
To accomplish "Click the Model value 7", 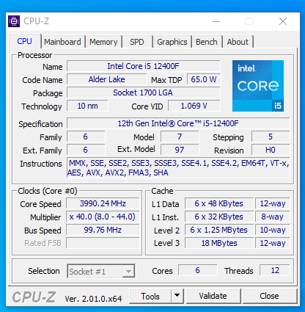I will point(180,137).
